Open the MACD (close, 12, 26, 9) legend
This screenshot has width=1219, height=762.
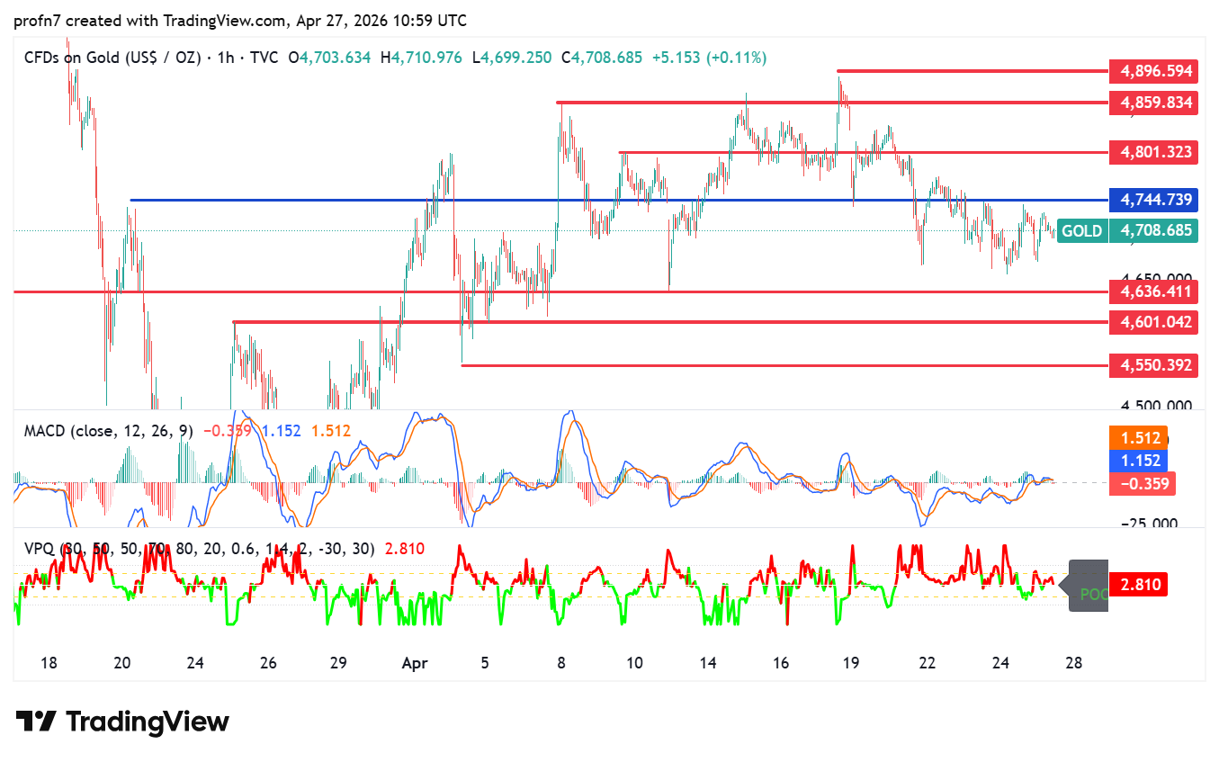[x=109, y=431]
